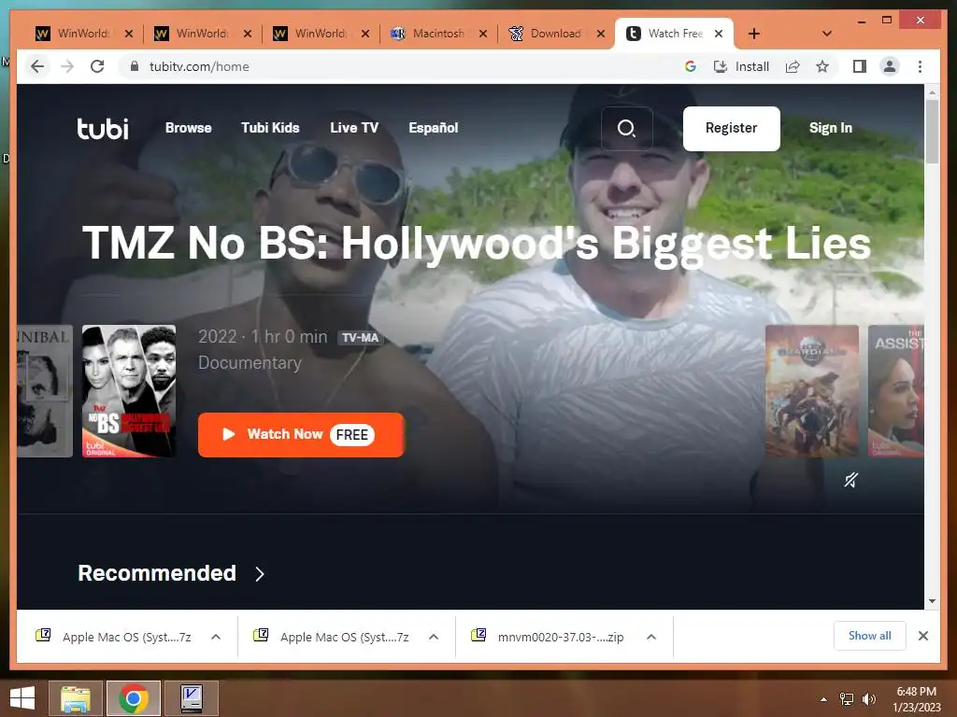Go to Live TV
Viewport: 957px width, 717px height.
[x=354, y=128]
